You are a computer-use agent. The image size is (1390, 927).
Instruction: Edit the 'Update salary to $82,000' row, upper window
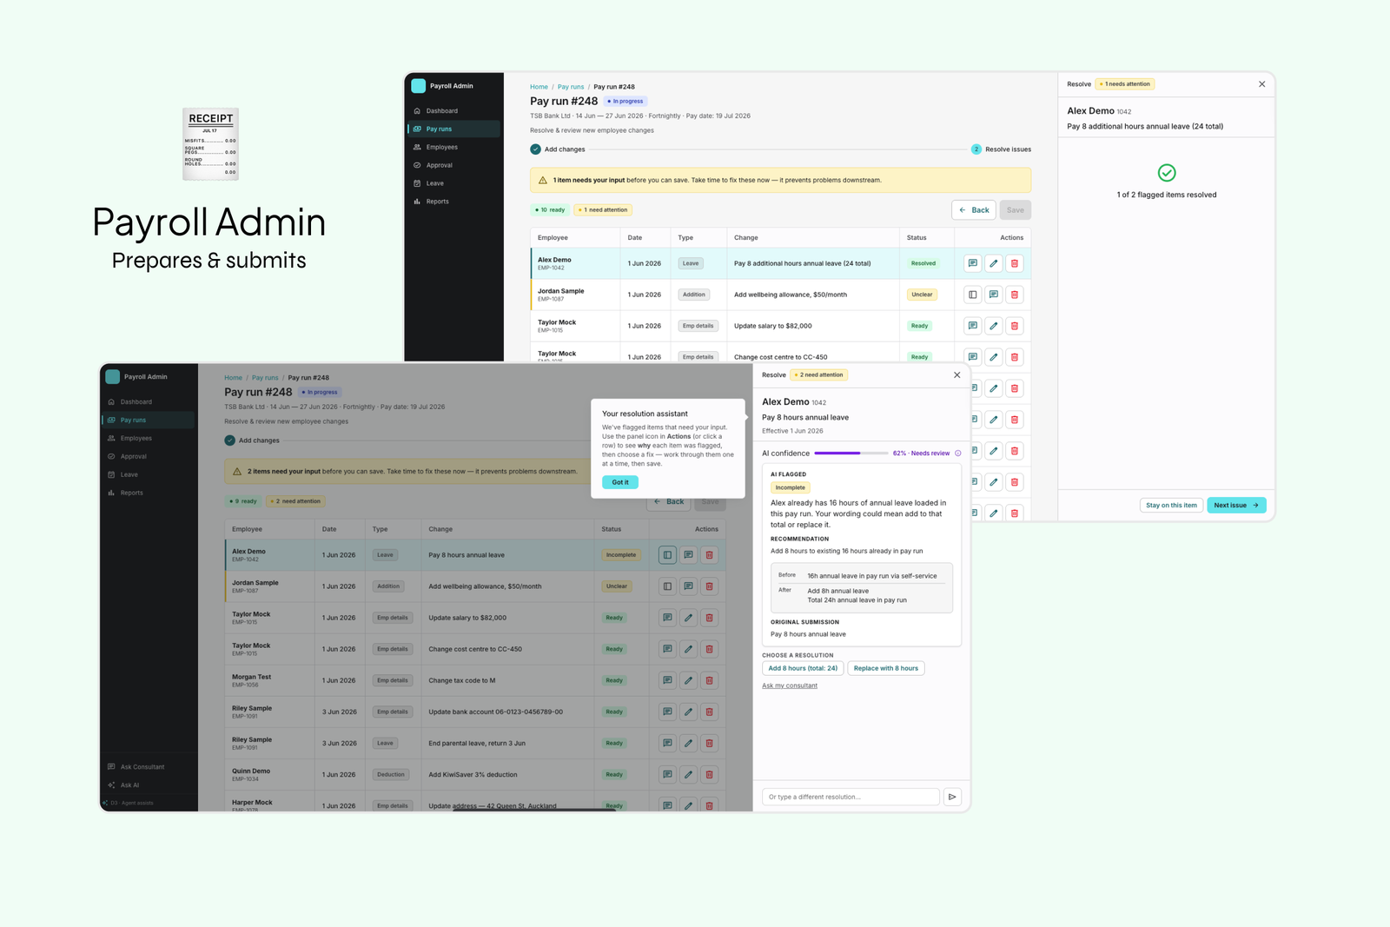coord(993,326)
